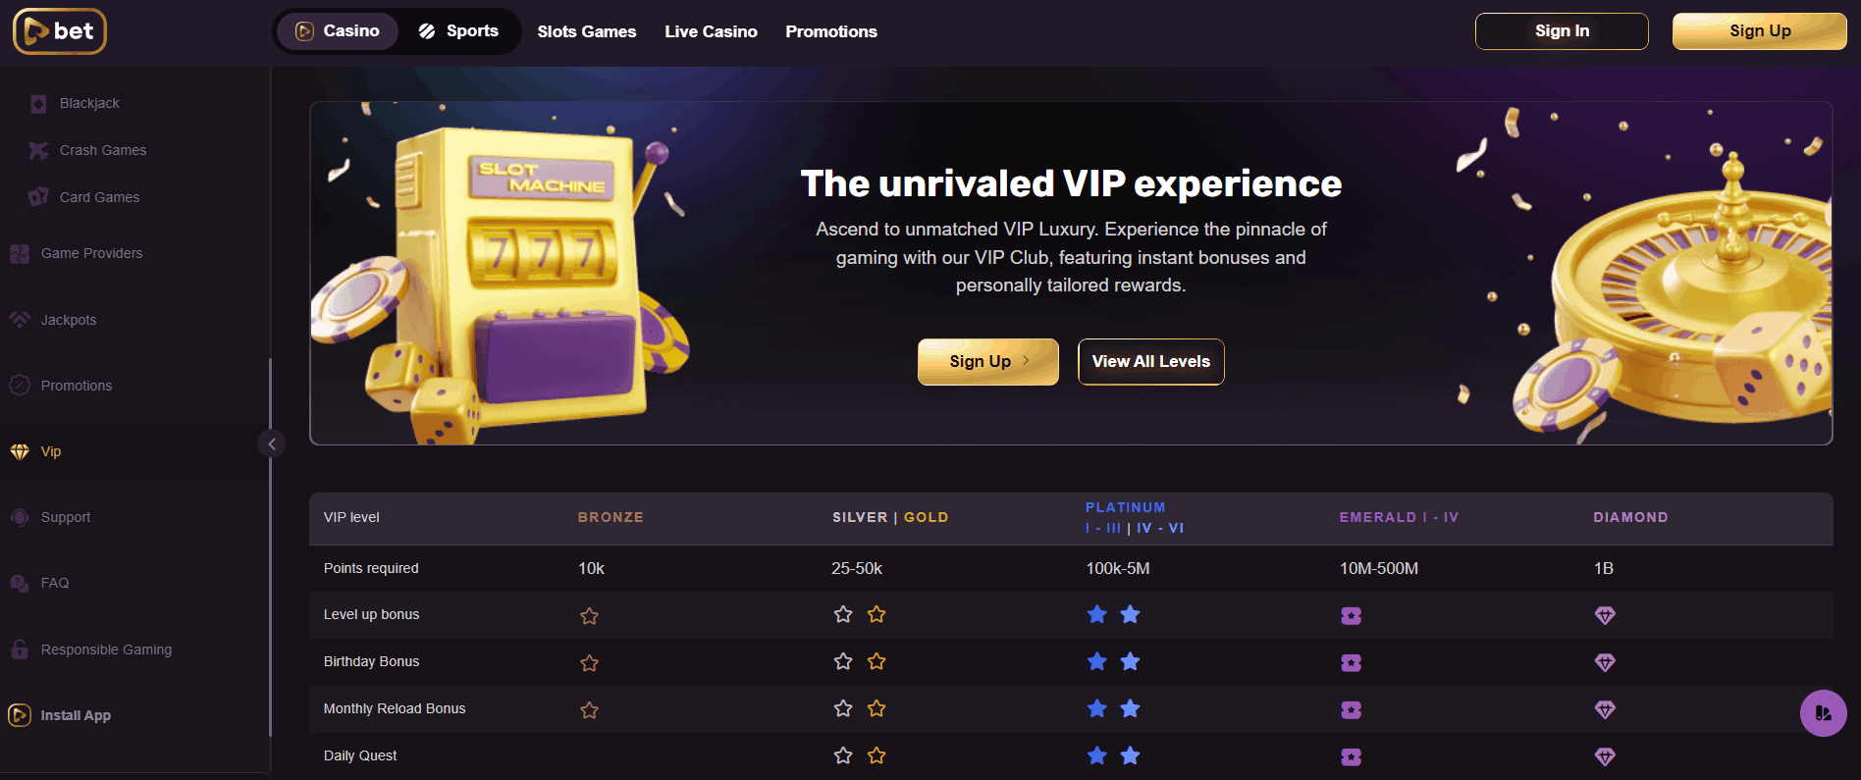Screen dimensions: 1861x780
Task: Open the Slots Games menu
Action: tap(587, 31)
